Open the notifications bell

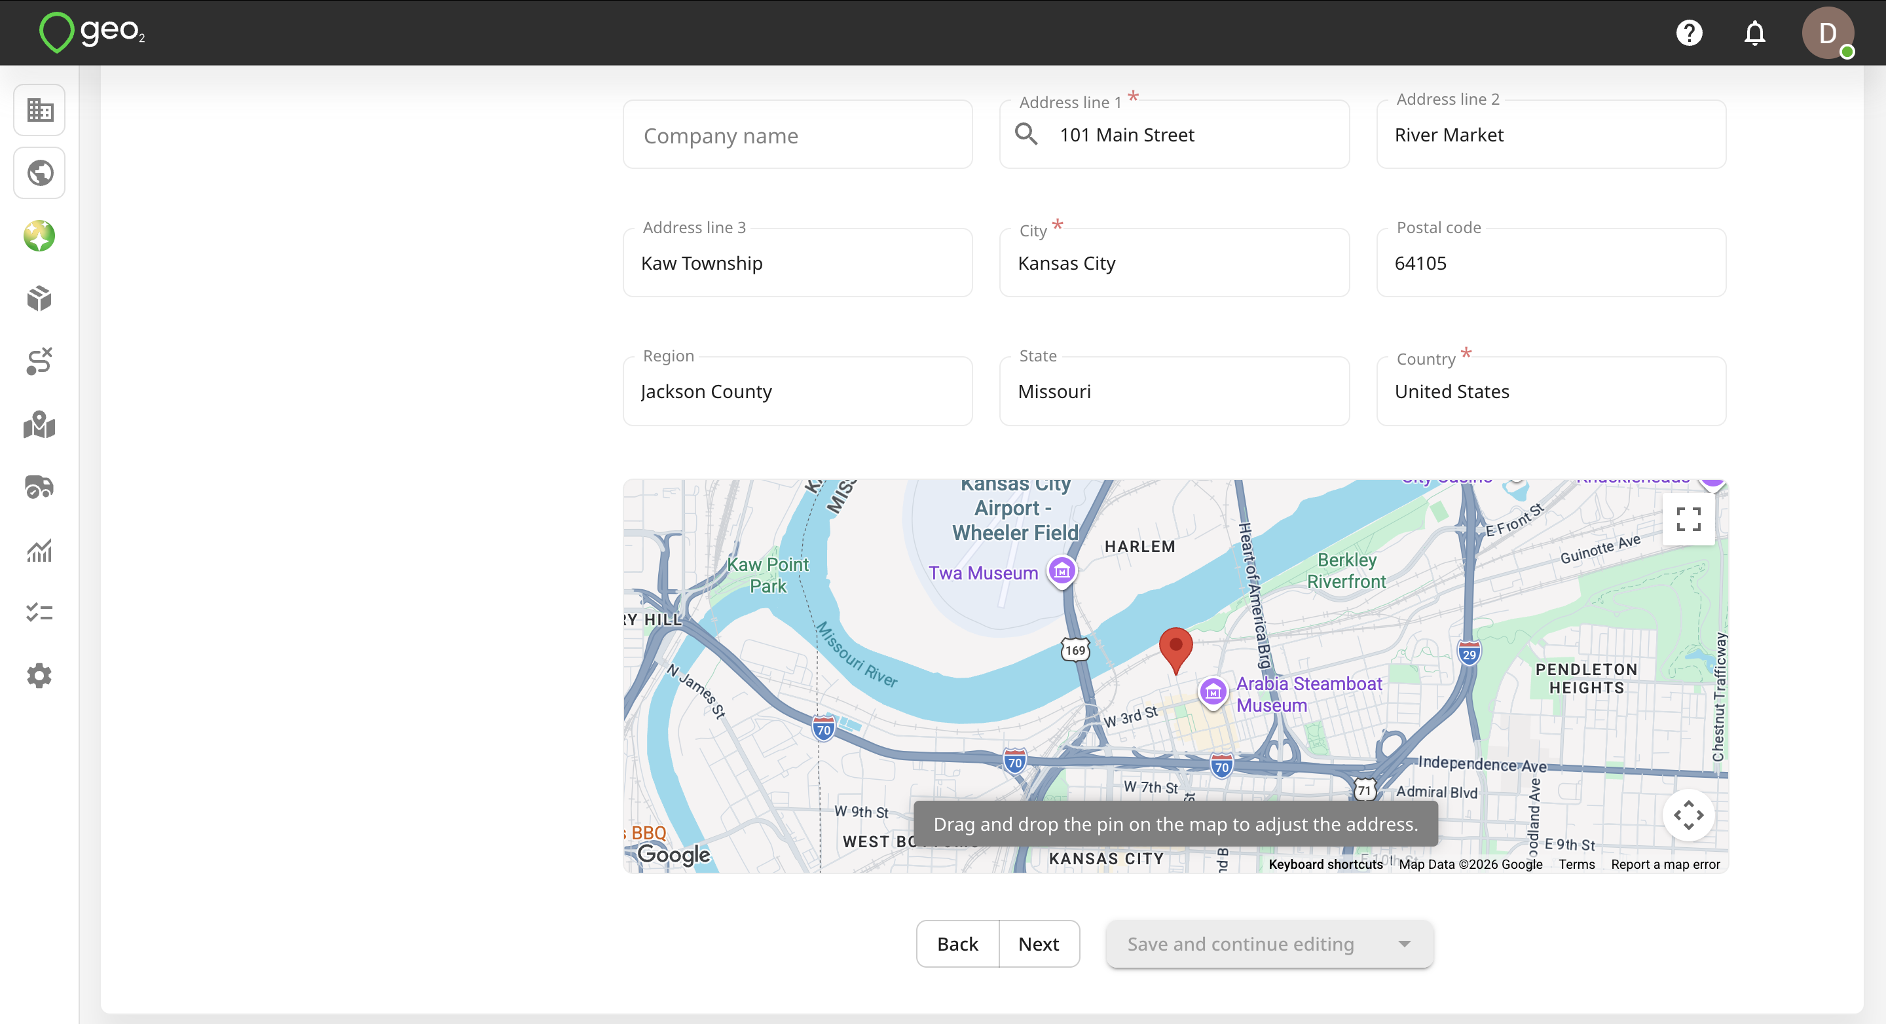pyautogui.click(x=1754, y=33)
